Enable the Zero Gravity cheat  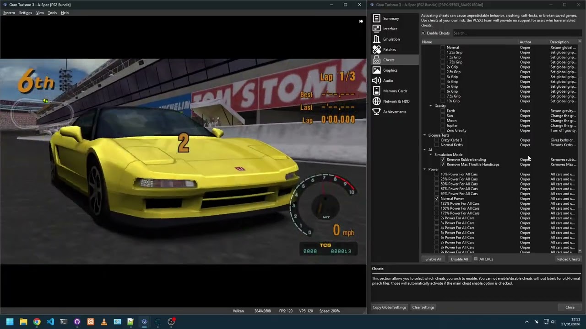coord(443,130)
